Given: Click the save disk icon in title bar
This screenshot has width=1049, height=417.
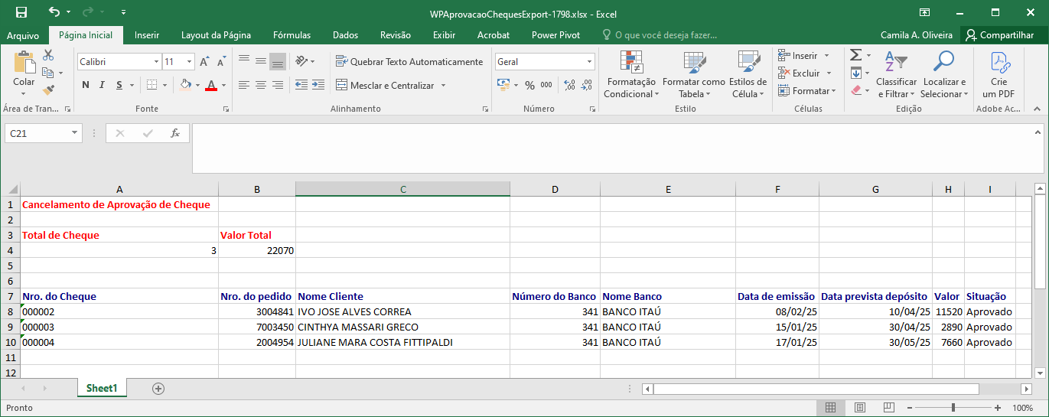Looking at the screenshot, I should click(21, 13).
